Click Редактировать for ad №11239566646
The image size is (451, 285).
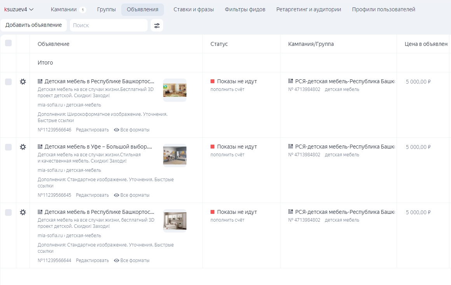pos(92,130)
